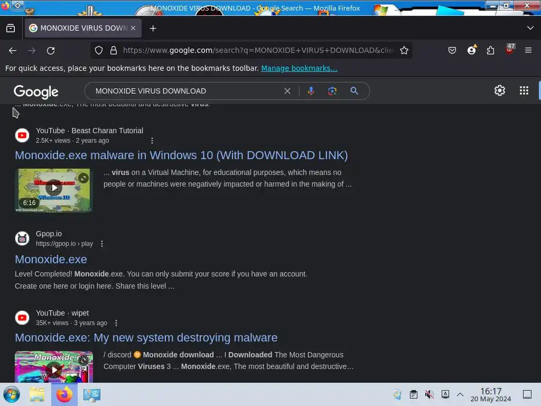Switch to Firefox in the taskbar
The image size is (541, 406).
pyautogui.click(x=64, y=394)
